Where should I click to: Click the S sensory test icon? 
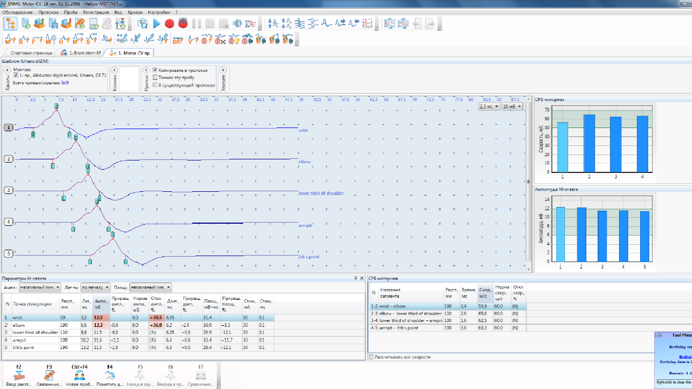tap(23, 39)
